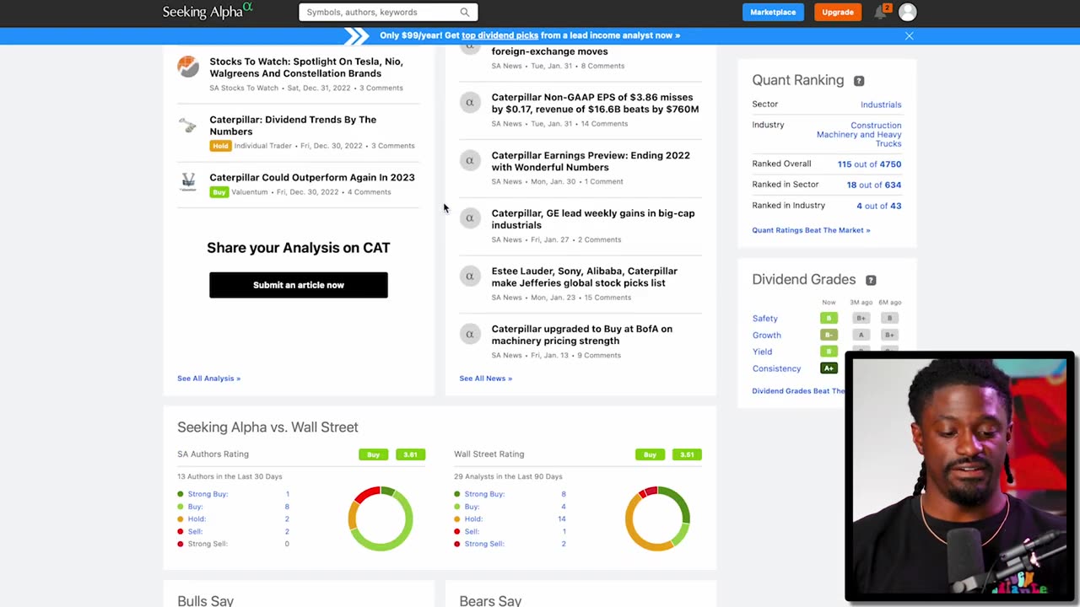Click the search magnifier icon
This screenshot has height=607, width=1080.
[465, 12]
